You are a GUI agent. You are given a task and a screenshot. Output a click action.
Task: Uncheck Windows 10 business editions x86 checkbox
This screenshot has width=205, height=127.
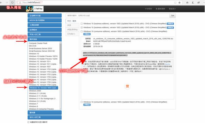click(82, 27)
